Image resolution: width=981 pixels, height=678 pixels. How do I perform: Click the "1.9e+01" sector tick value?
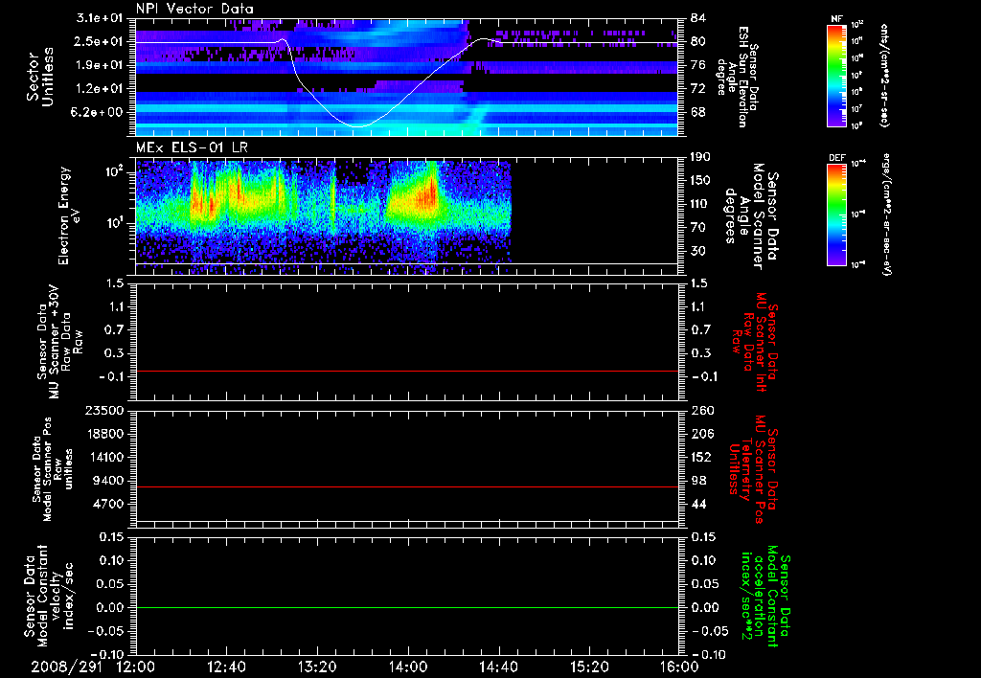click(x=99, y=65)
